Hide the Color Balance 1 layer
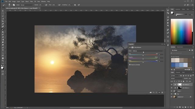Viewport: 195px width, 109px height. [172, 88]
